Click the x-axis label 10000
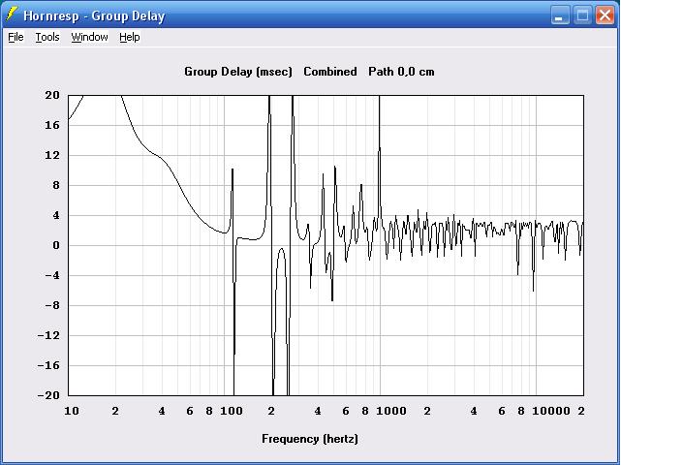 point(551,411)
